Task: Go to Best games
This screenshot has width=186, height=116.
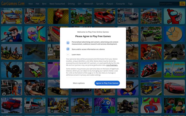Action: coord(44,4)
